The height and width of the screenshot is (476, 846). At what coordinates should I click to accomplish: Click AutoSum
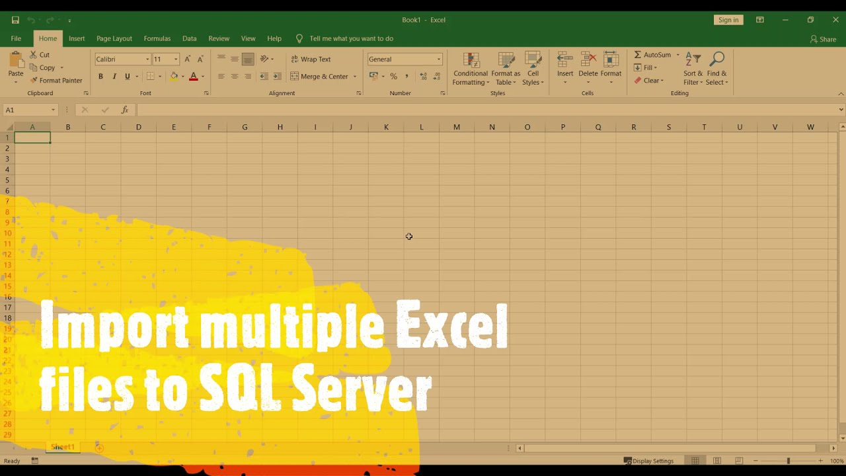[x=652, y=55]
